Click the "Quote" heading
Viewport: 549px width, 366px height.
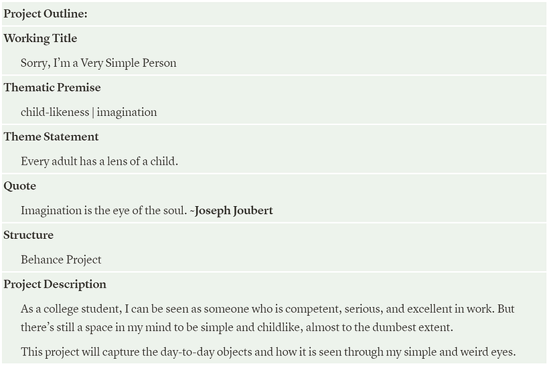[20, 186]
